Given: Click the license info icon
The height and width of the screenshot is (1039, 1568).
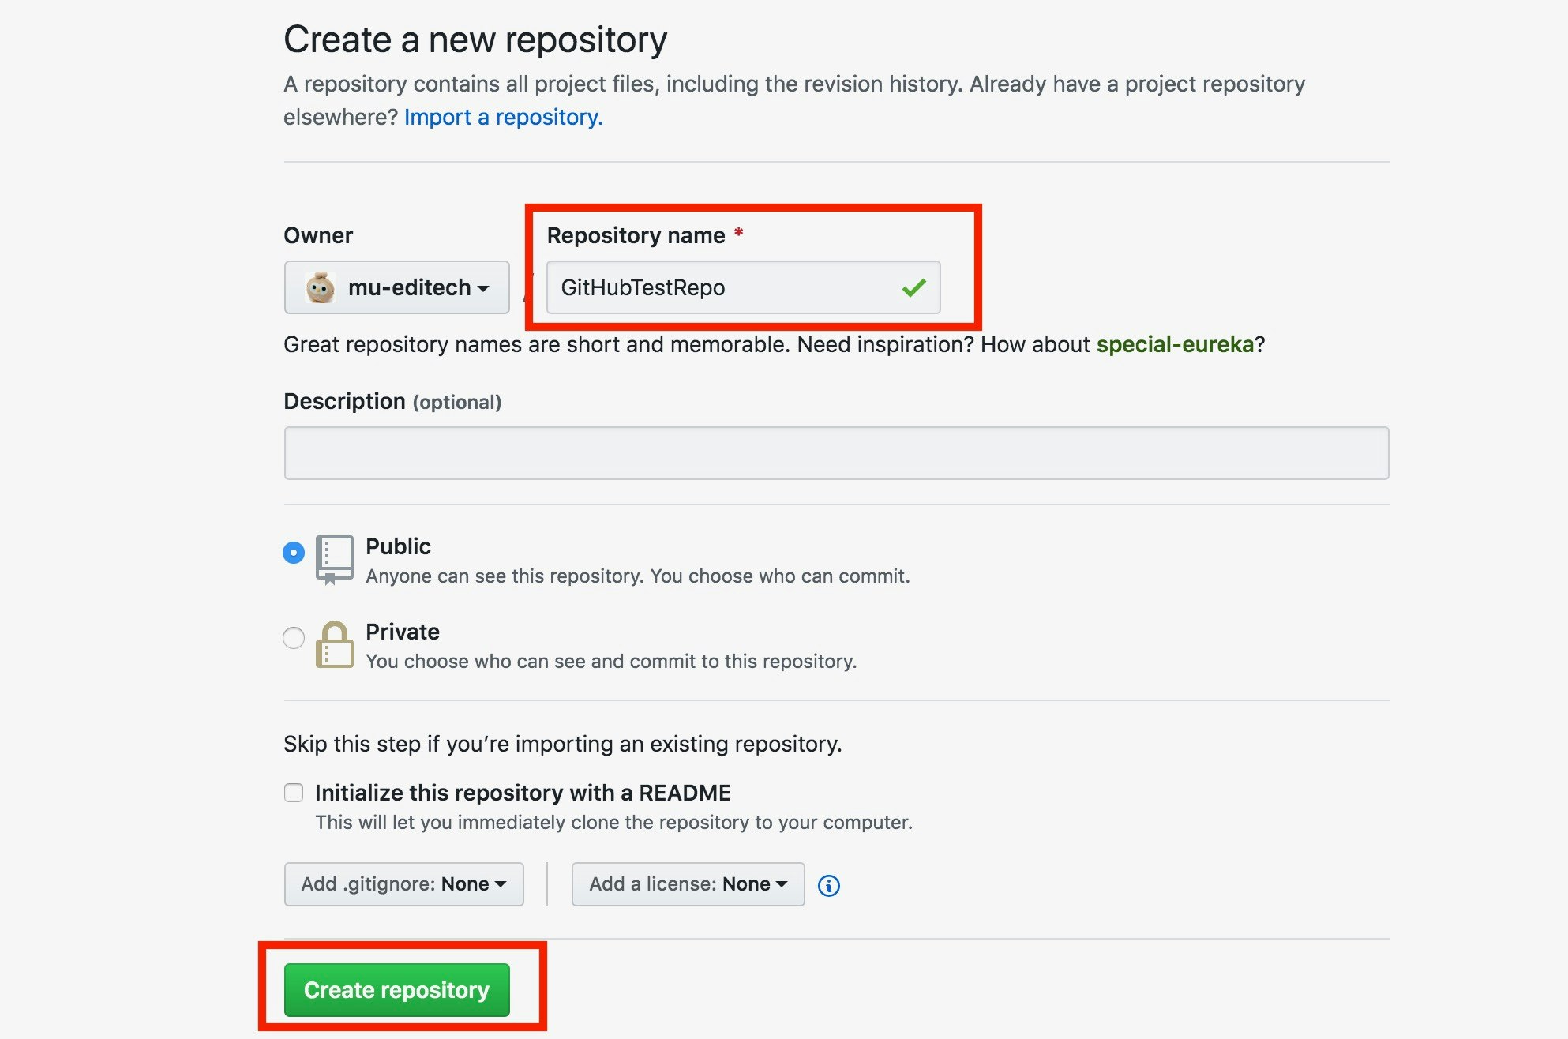Looking at the screenshot, I should [x=828, y=886].
